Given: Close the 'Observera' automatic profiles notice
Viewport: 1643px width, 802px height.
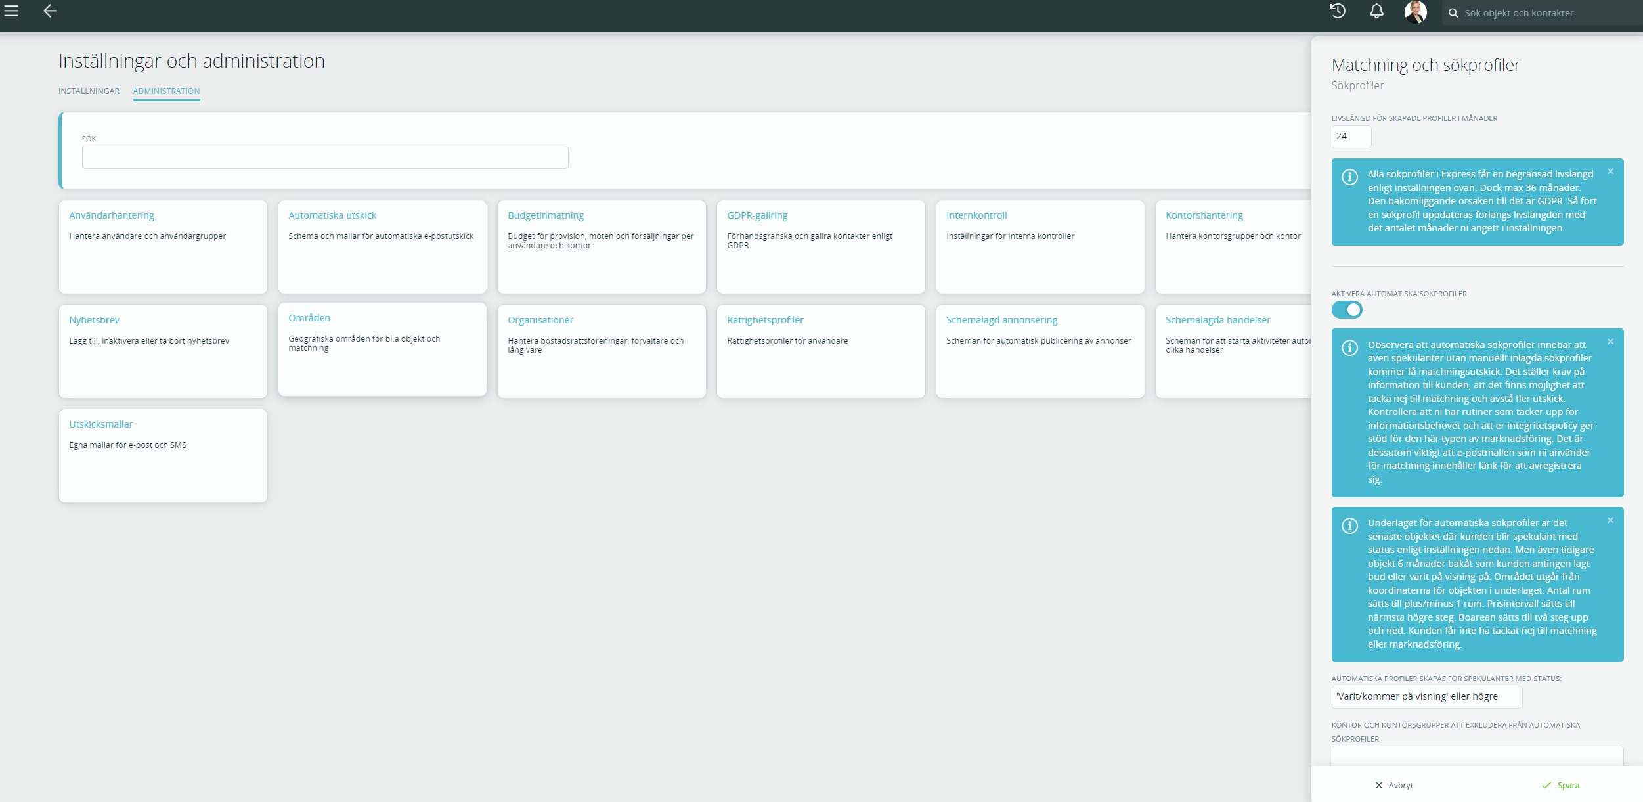Looking at the screenshot, I should coord(1610,342).
